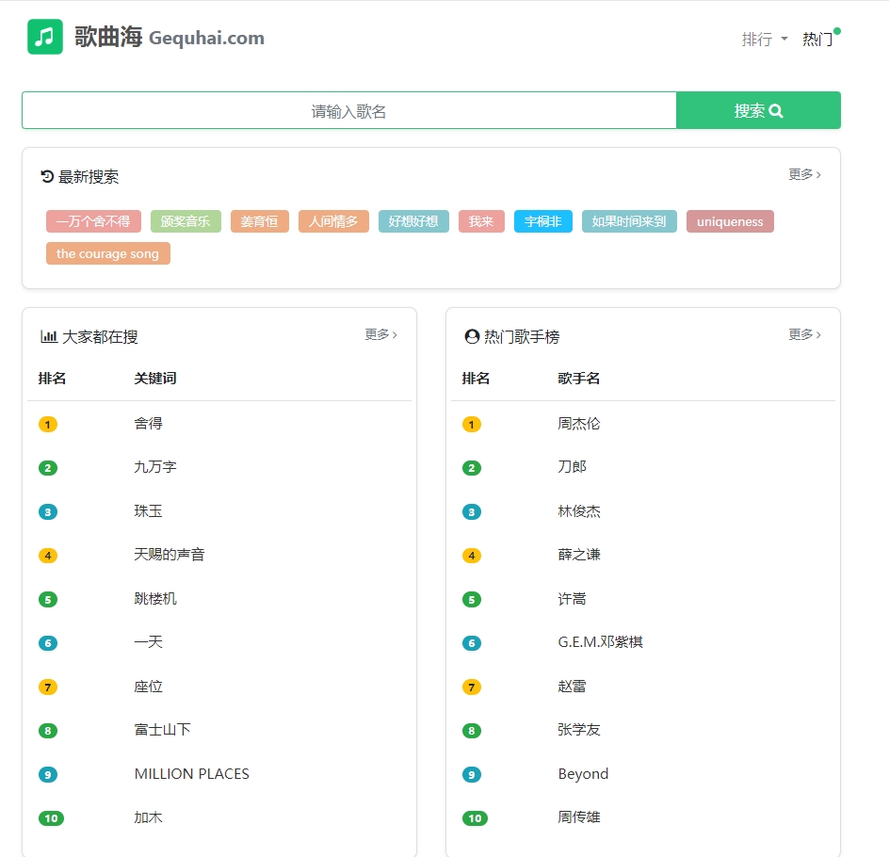Expand 更多 in the 热门歌手榜 panel
Viewport: 889px width, 857px height.
tap(803, 334)
